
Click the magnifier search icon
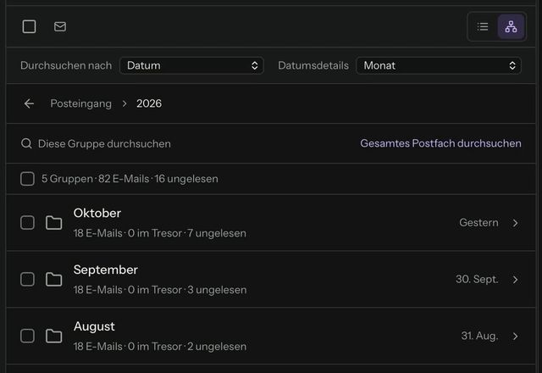pos(26,143)
